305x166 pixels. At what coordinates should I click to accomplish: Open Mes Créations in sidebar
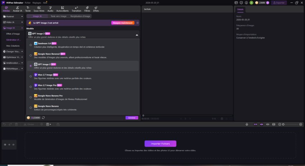pyautogui.click(x=13, y=46)
